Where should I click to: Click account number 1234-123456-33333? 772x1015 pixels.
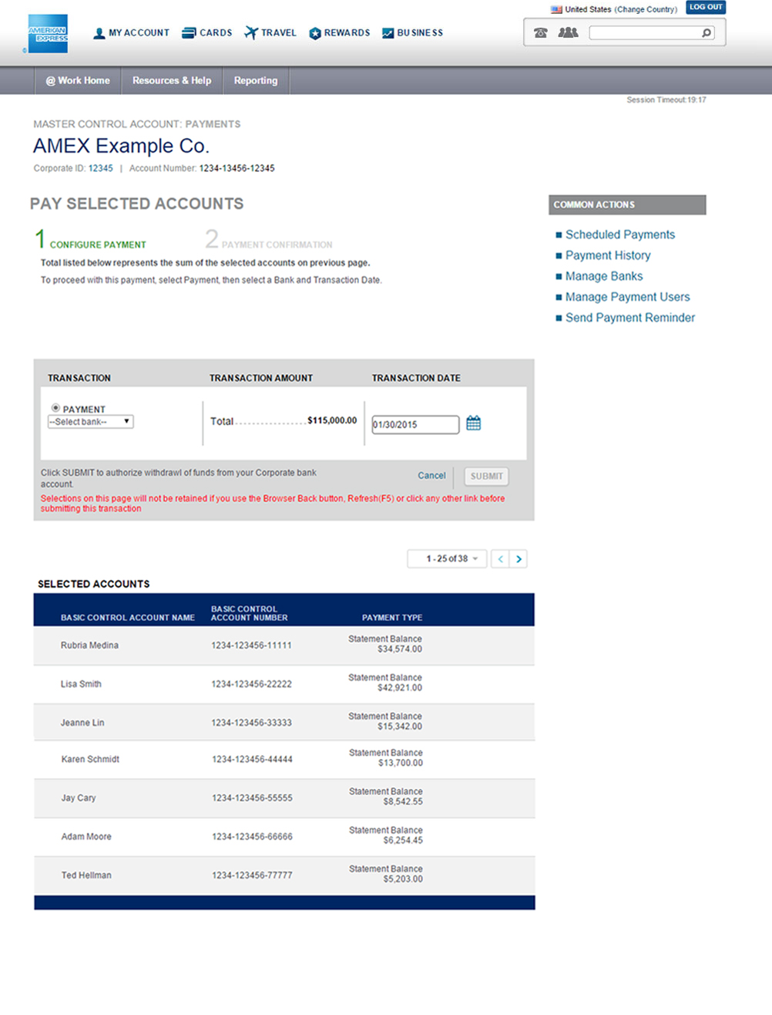[252, 723]
